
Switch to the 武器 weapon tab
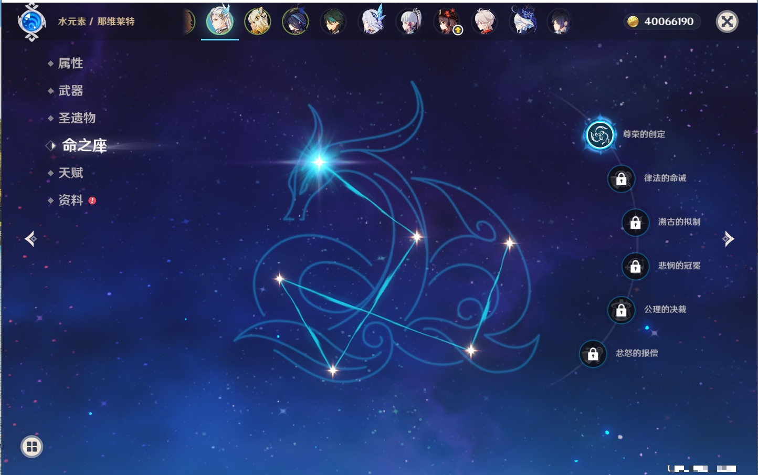point(70,91)
